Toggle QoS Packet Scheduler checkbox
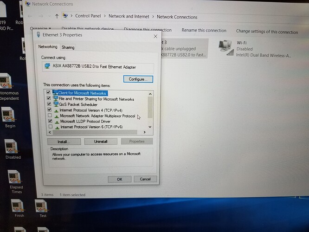 [x=49, y=103]
